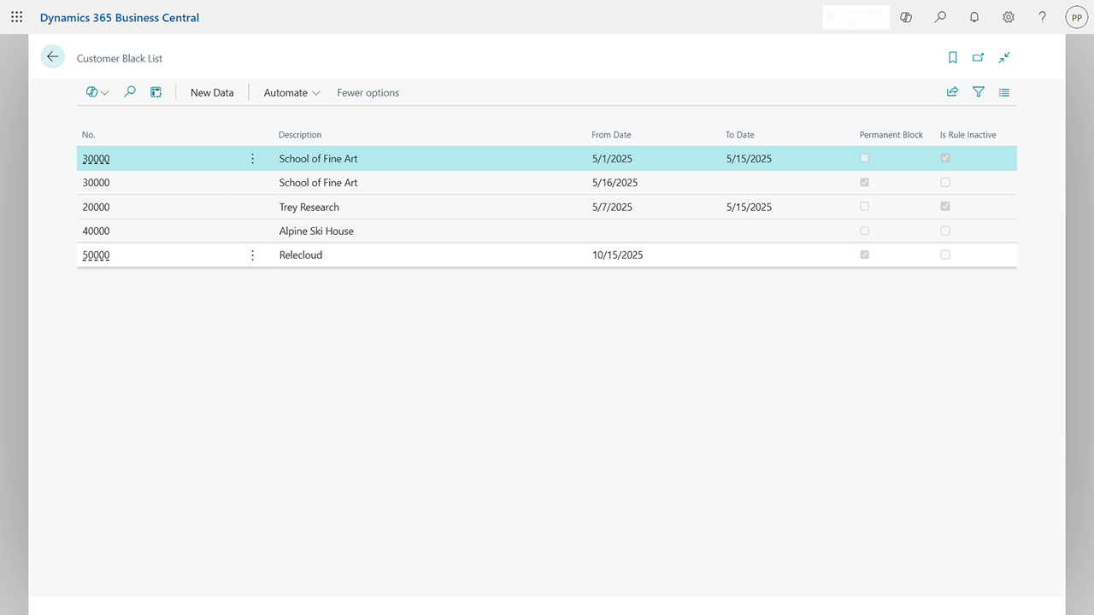Open the Copilot dropdown on the toolbar

(x=97, y=91)
